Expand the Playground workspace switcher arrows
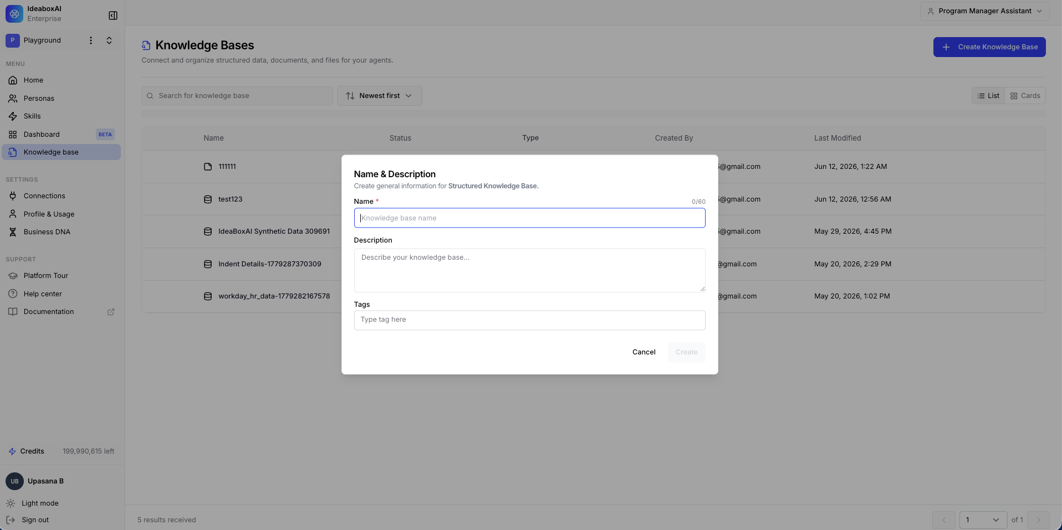 109,40
